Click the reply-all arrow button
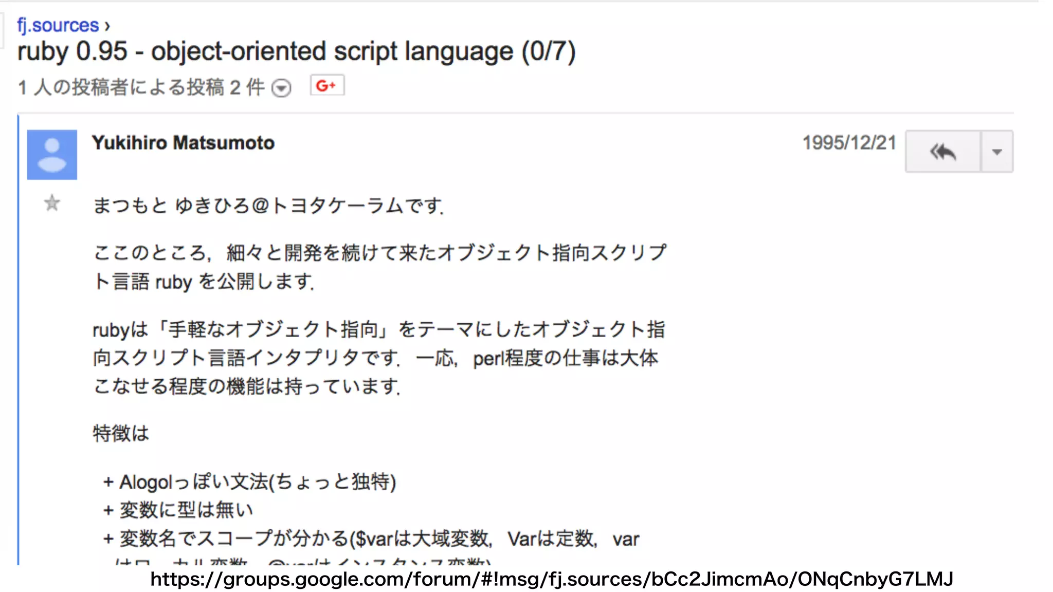This screenshot has width=1053, height=592. (942, 152)
